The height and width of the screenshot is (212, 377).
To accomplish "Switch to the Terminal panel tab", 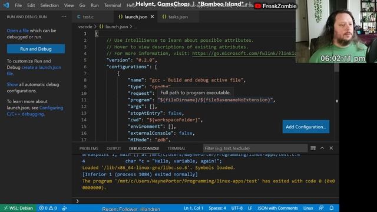I will coord(177,148).
